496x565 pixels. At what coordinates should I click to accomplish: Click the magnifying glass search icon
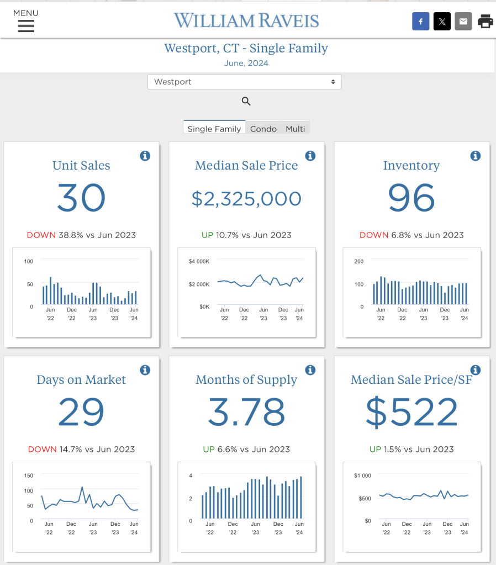point(246,101)
